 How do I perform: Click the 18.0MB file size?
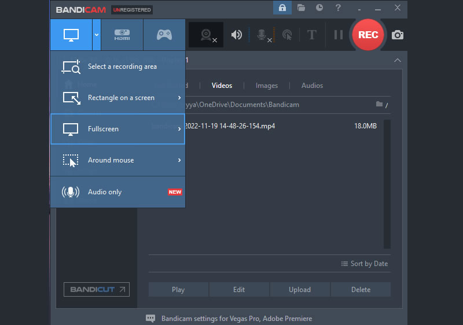365,126
